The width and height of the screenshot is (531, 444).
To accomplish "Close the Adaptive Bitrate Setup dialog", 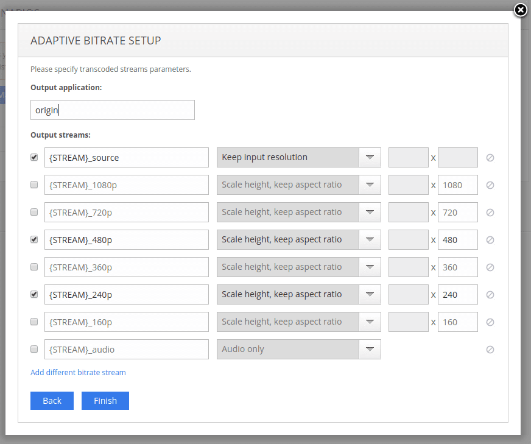I will (521, 10).
